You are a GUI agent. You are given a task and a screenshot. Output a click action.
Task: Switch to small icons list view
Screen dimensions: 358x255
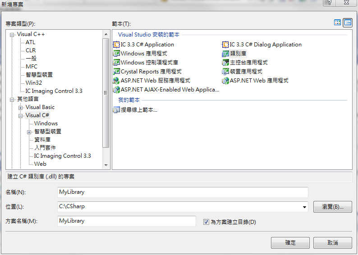(348, 23)
